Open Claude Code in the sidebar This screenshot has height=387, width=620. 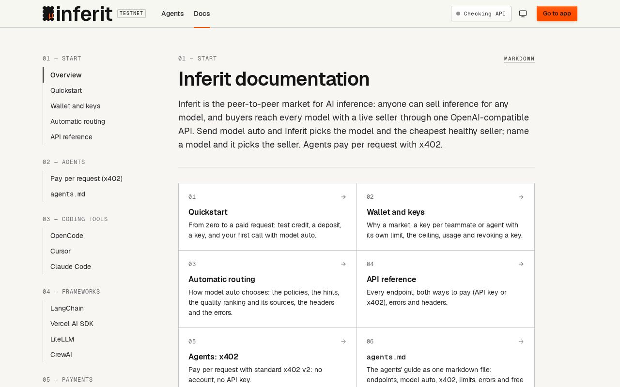[71, 267]
